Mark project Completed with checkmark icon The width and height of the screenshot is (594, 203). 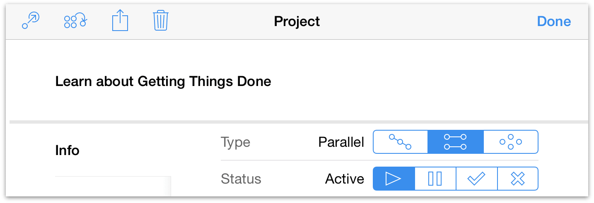coord(476,179)
